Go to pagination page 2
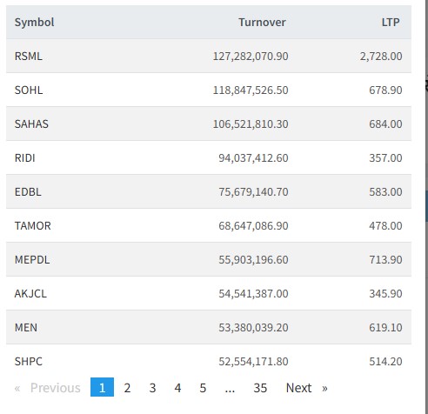The width and height of the screenshot is (428, 414). click(127, 388)
